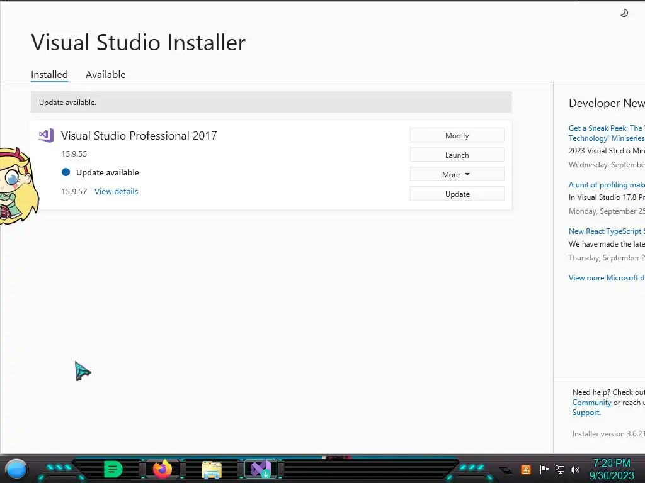
Task: Open 'Get a Sneak Peek' news link
Action: tap(607, 133)
